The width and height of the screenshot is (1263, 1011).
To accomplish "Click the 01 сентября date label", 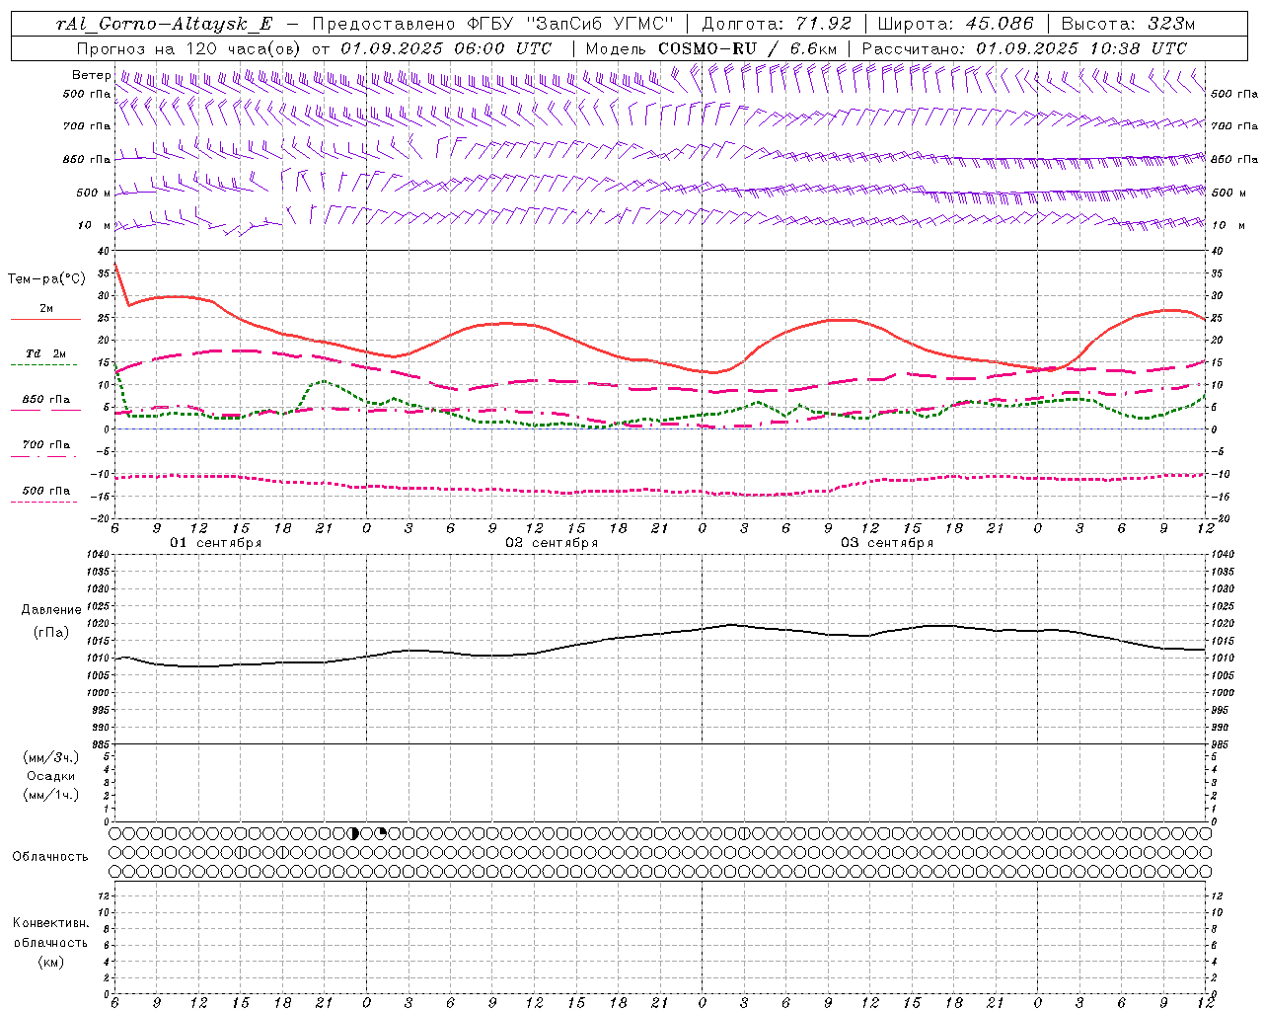I will [215, 543].
